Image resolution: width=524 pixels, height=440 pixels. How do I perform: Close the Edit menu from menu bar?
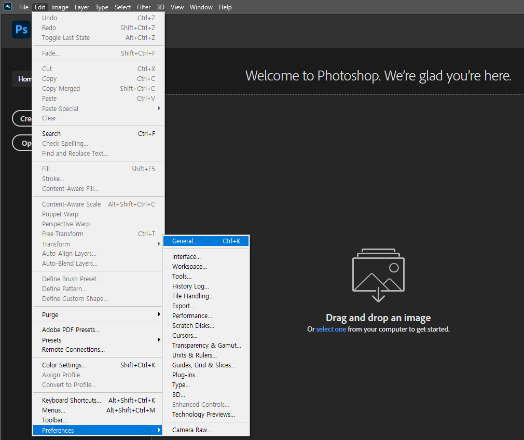click(40, 7)
